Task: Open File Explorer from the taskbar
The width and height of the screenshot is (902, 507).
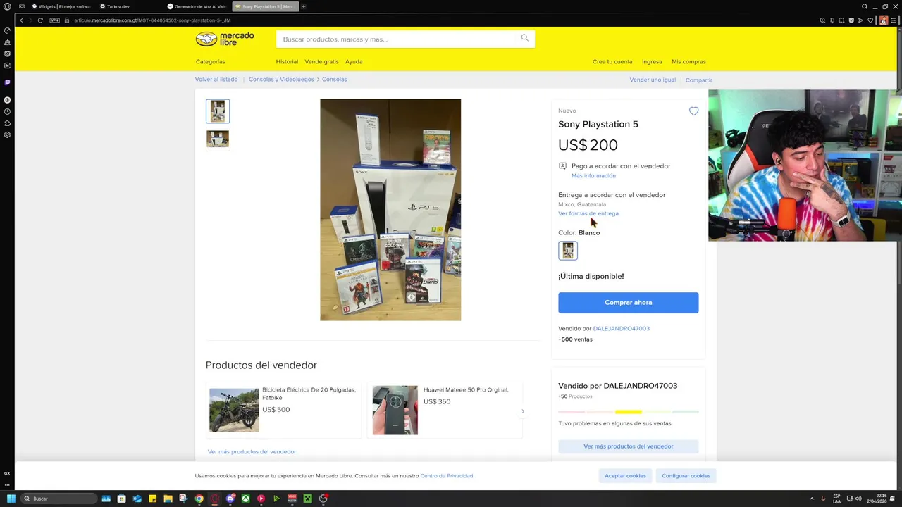Action: [x=168, y=499]
